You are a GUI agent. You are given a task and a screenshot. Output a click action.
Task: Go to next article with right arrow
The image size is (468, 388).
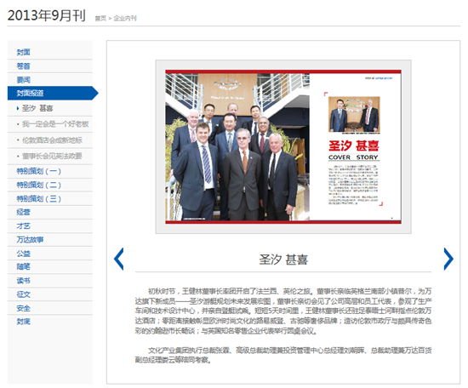coord(448,259)
